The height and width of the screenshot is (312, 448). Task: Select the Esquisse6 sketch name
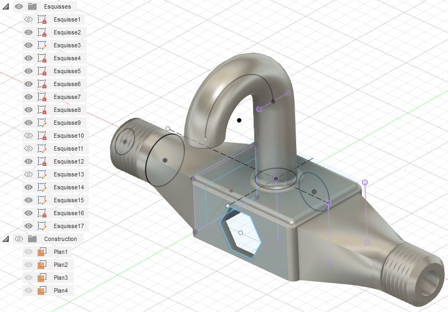(x=67, y=84)
